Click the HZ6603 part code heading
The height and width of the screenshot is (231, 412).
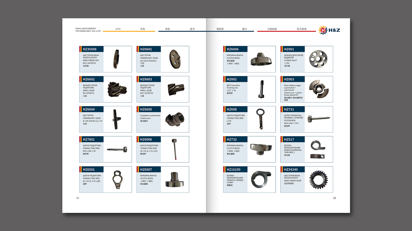point(146,79)
